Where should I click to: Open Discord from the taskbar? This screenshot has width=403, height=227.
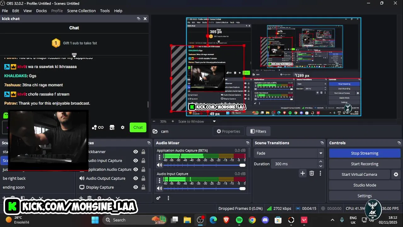click(265, 220)
